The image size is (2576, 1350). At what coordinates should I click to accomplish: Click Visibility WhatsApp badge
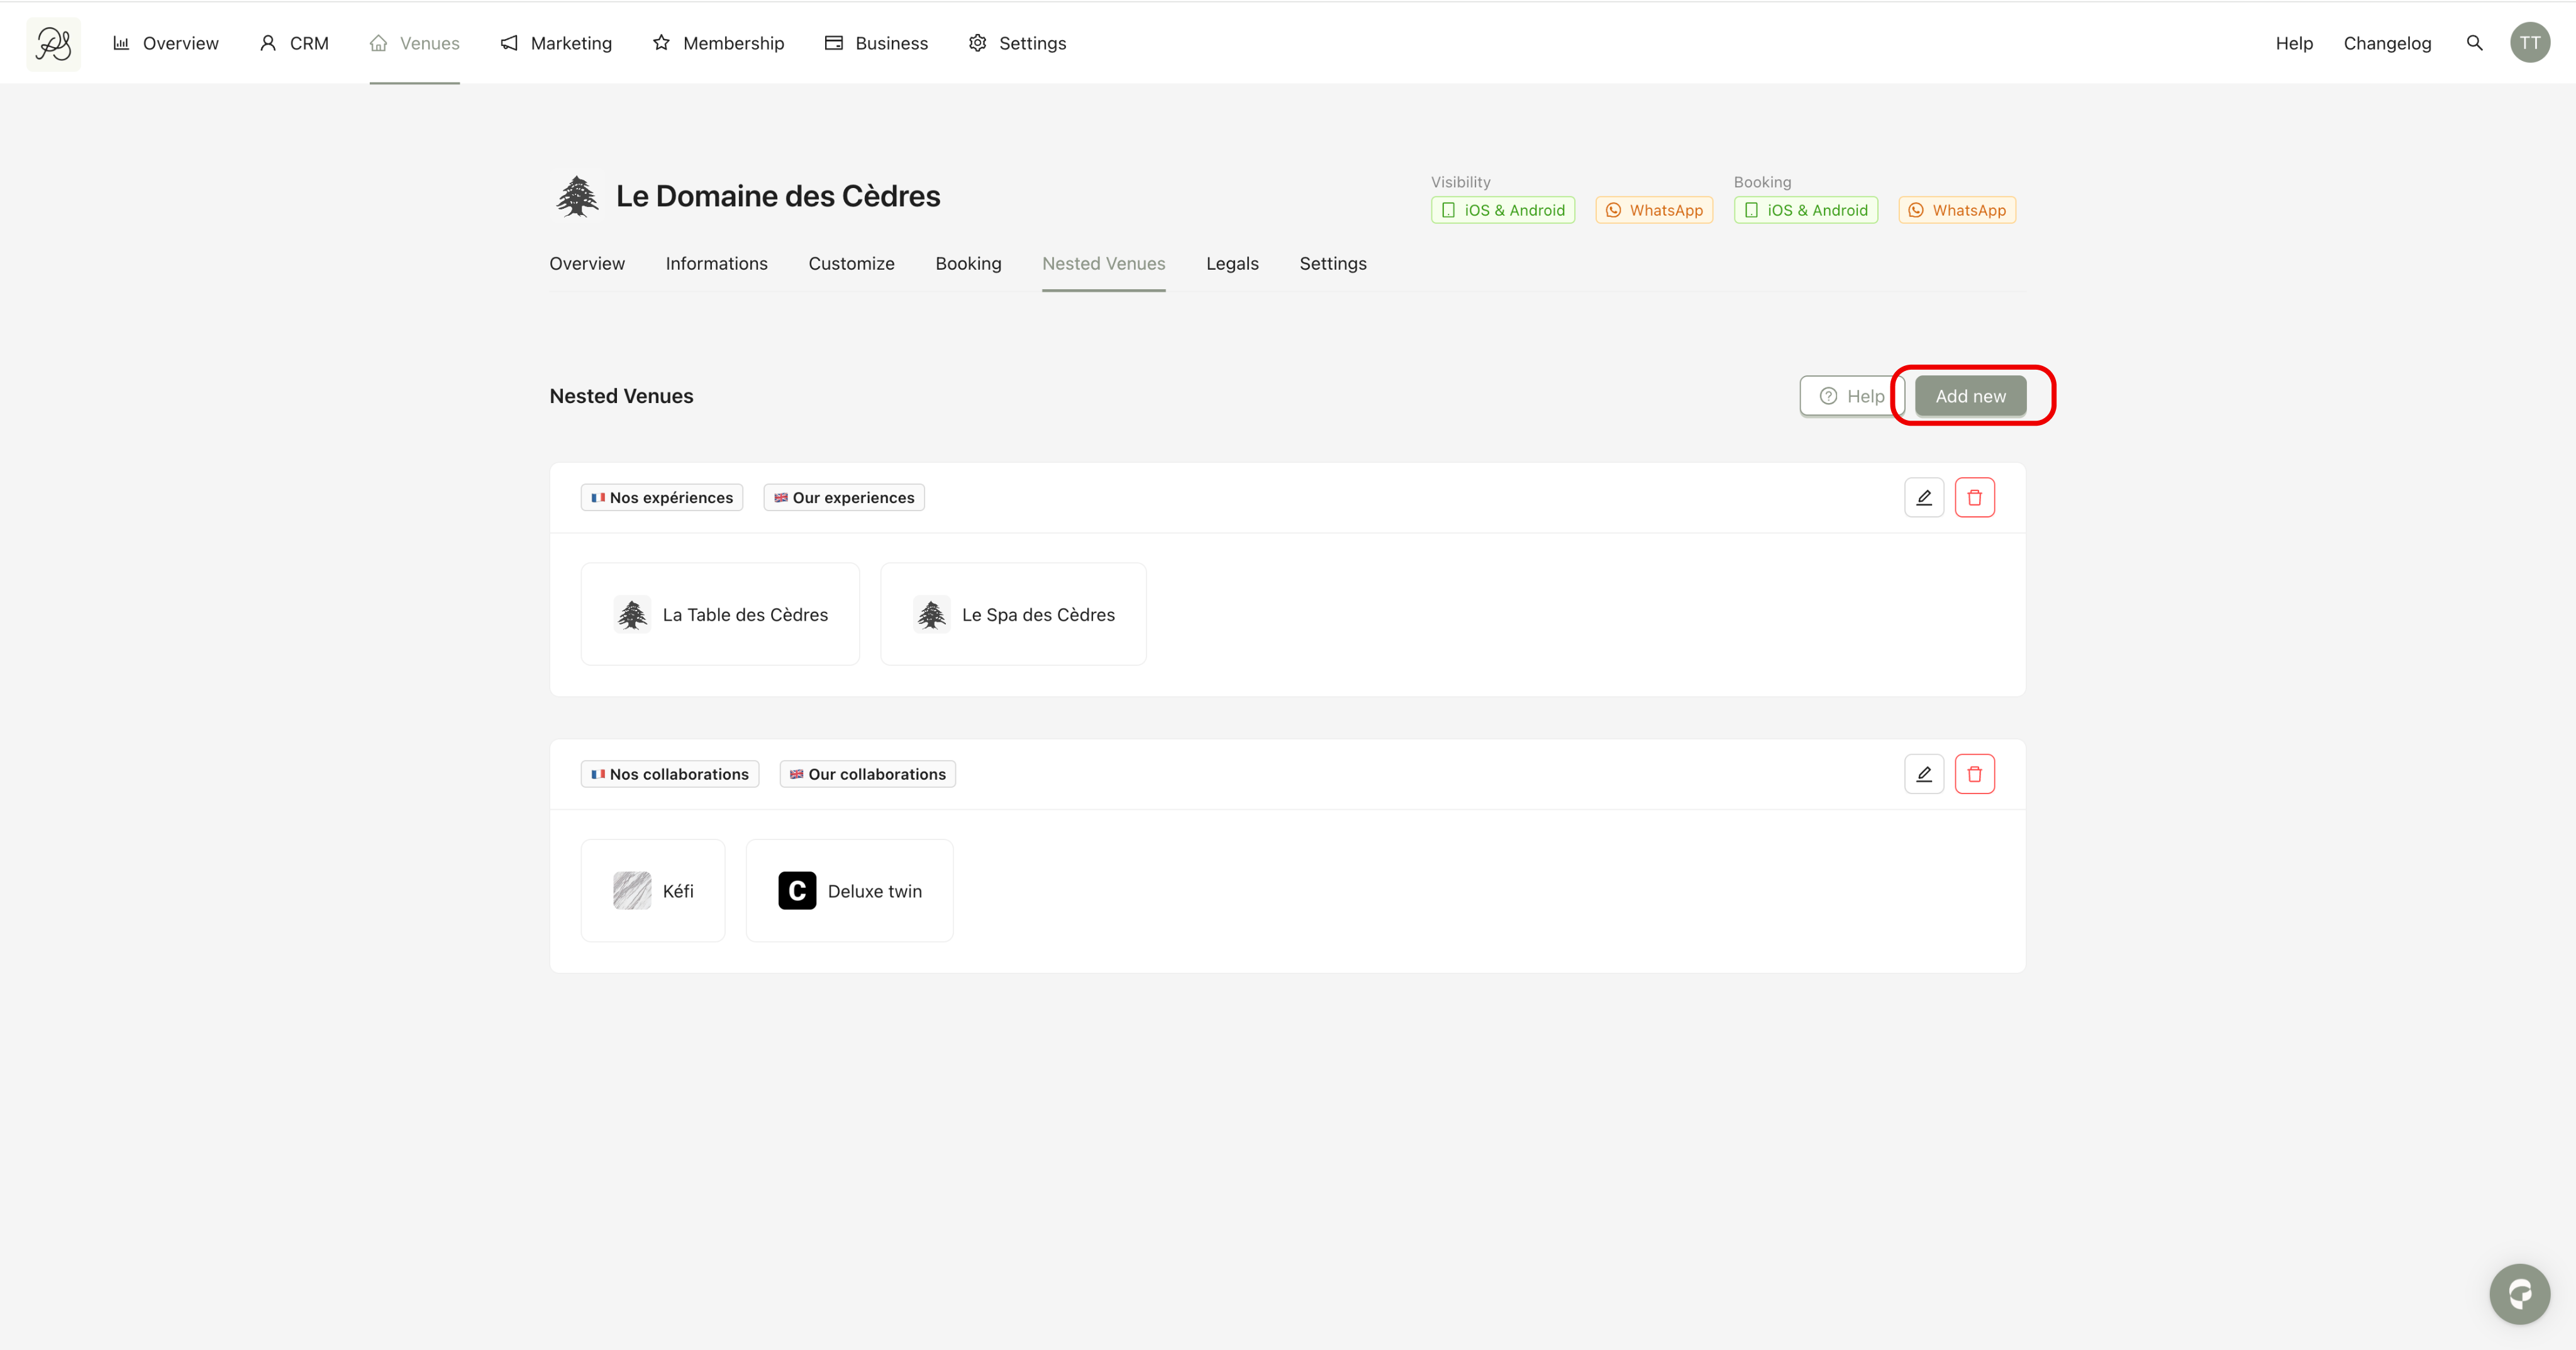(1653, 210)
